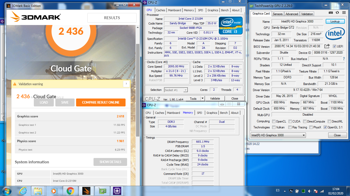Open Bench tab in lower CPU-Z window
The image size is (350, 196).
pyautogui.click(x=224, y=113)
